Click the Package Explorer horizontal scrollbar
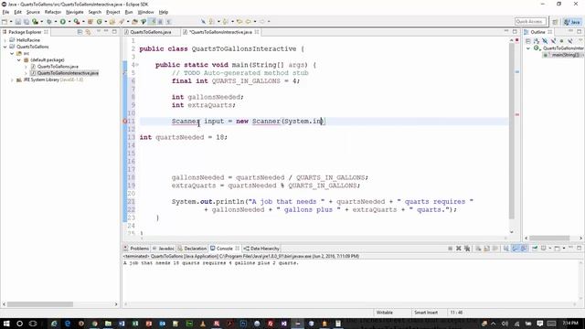 click(40, 304)
